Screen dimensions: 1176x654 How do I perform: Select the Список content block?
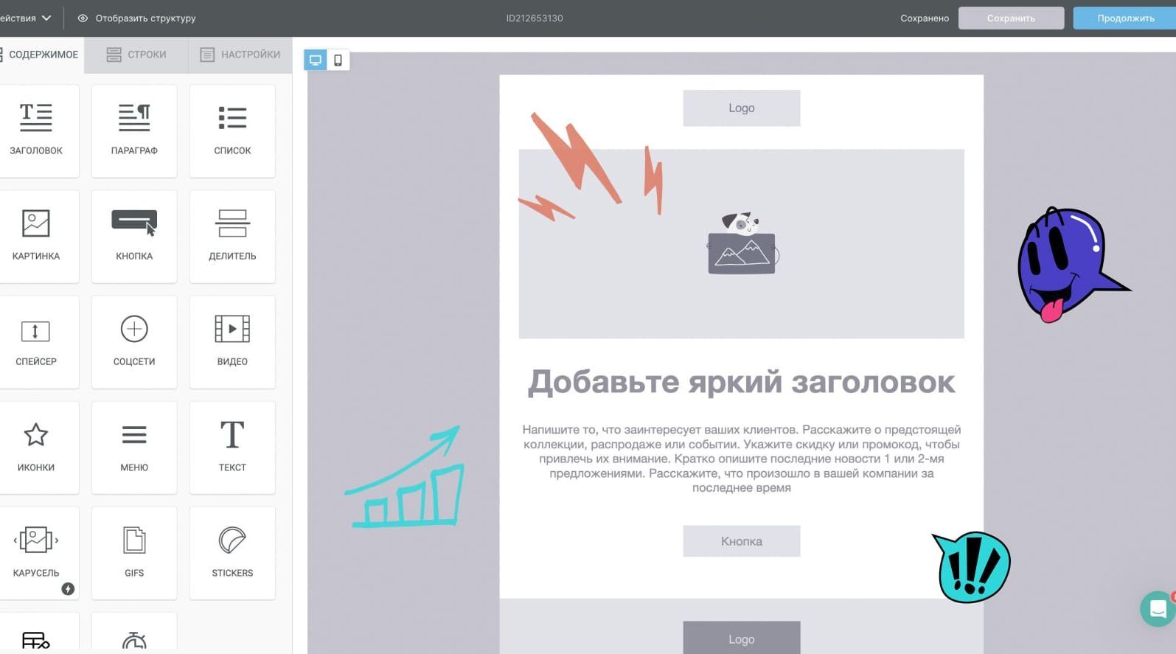pyautogui.click(x=232, y=131)
